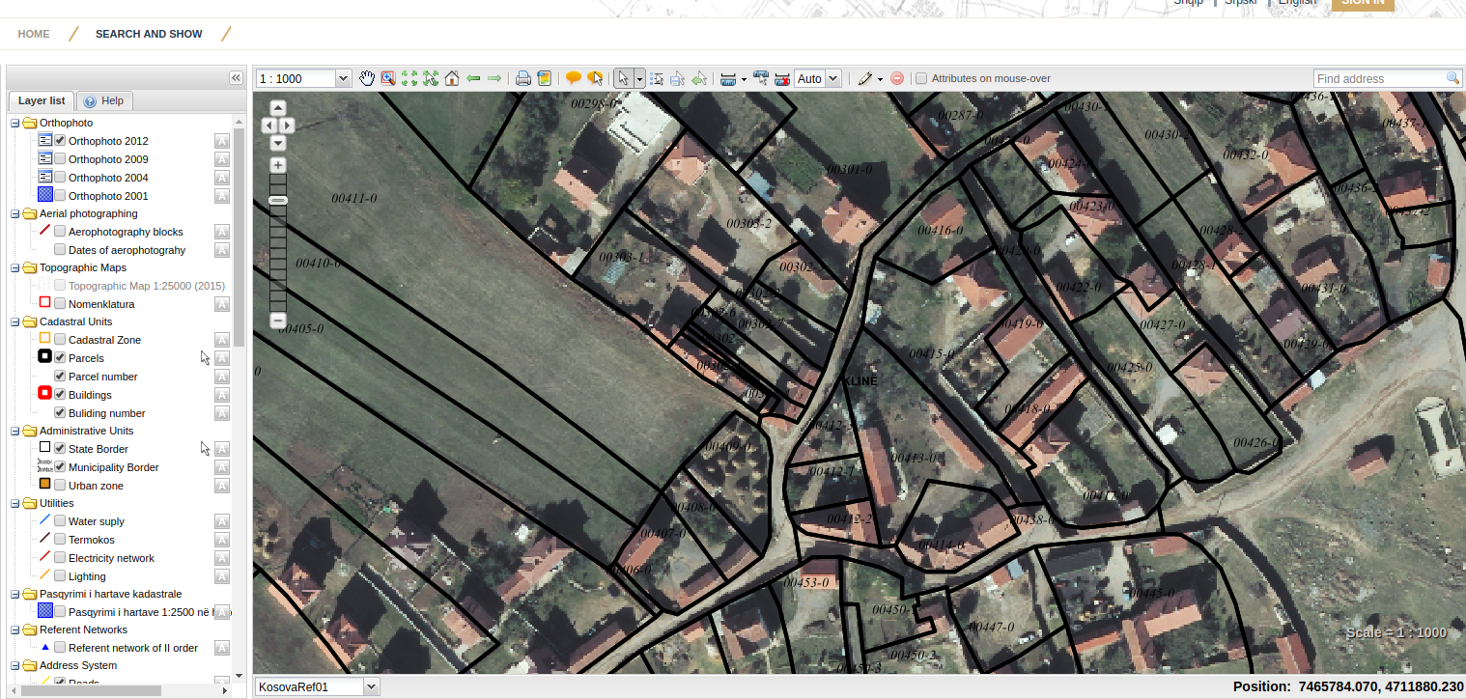Viewport: 1466px width, 699px height.
Task: Export the map as image
Action: (545, 78)
